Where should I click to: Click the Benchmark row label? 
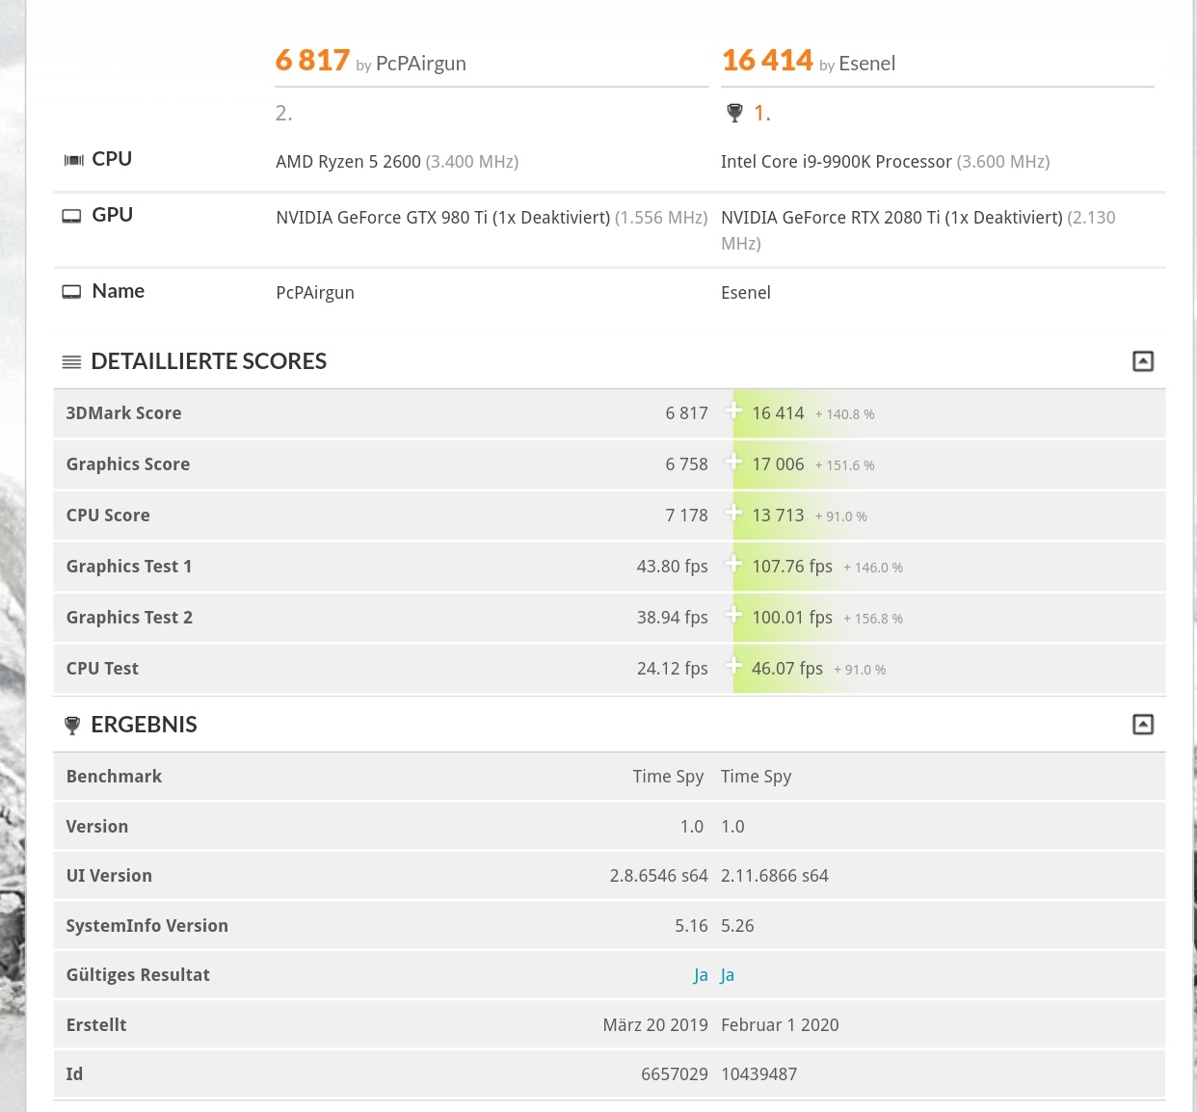tap(114, 777)
